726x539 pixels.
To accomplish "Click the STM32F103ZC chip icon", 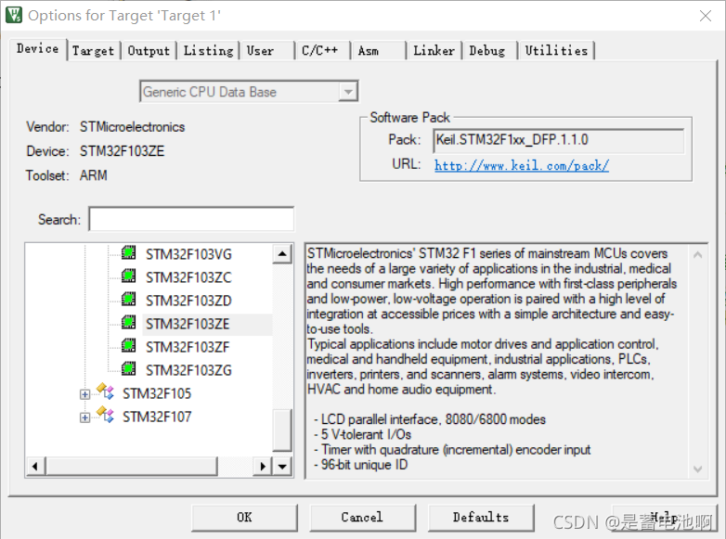I will tap(129, 276).
